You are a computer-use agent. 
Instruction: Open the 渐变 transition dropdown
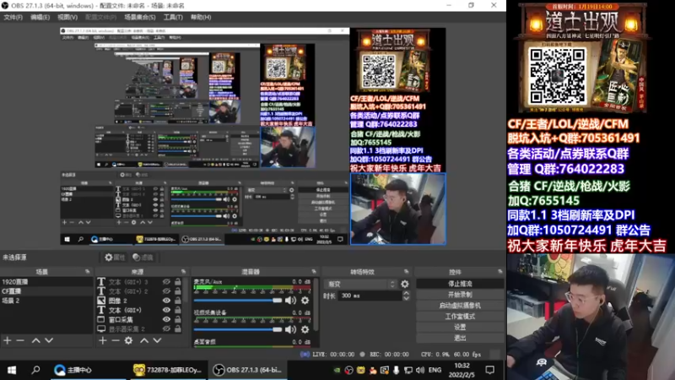[x=361, y=284]
